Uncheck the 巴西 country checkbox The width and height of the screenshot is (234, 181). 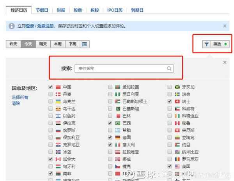(x=110, y=123)
